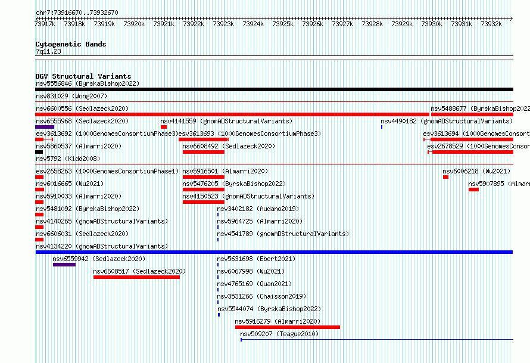530x363 pixels.
Task: Click the nsv4541789 gnomAD variant label
Action: pos(283,234)
